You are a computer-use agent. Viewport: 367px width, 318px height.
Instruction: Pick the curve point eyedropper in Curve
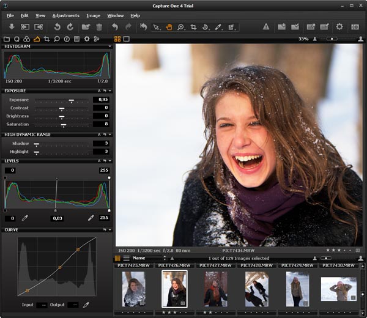pos(86,305)
